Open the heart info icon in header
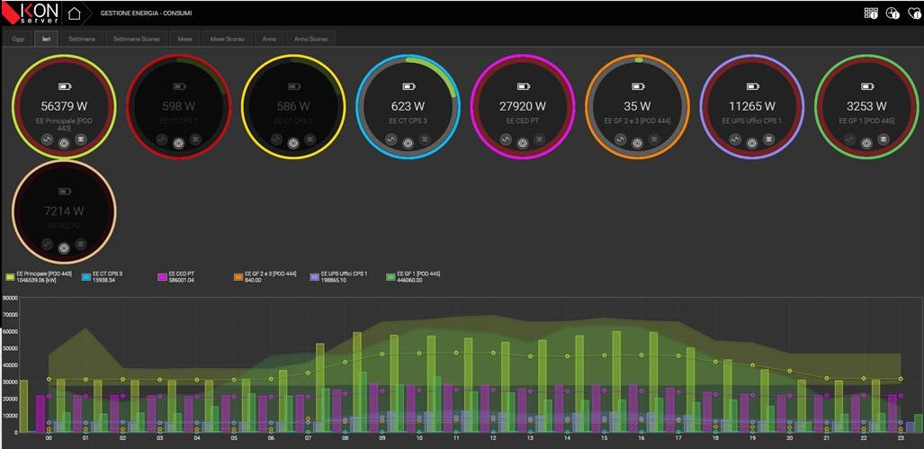The image size is (924, 449). click(x=914, y=13)
